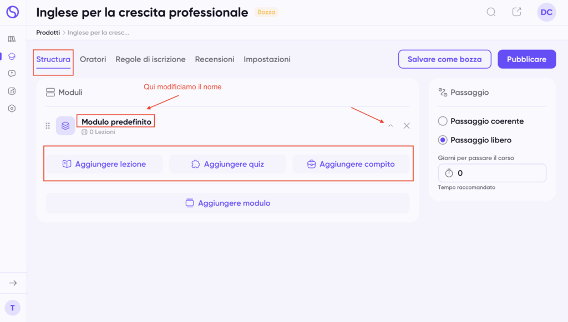Open the external link preview icon
The image size is (568, 322).
tap(516, 12)
